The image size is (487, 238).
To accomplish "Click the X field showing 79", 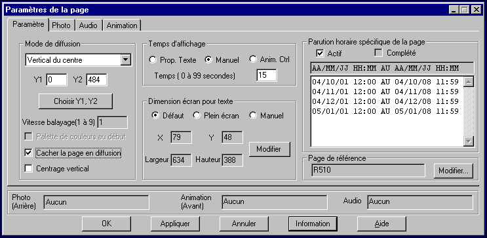I will point(181,137).
